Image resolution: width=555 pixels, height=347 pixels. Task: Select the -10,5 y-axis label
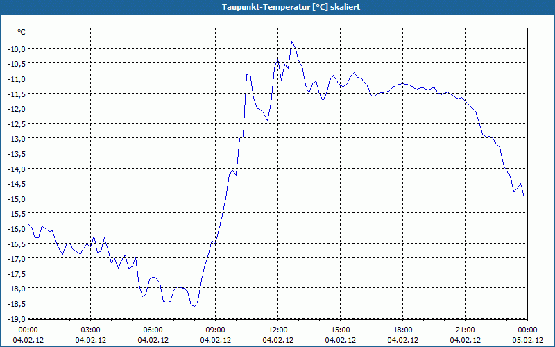click(16, 63)
